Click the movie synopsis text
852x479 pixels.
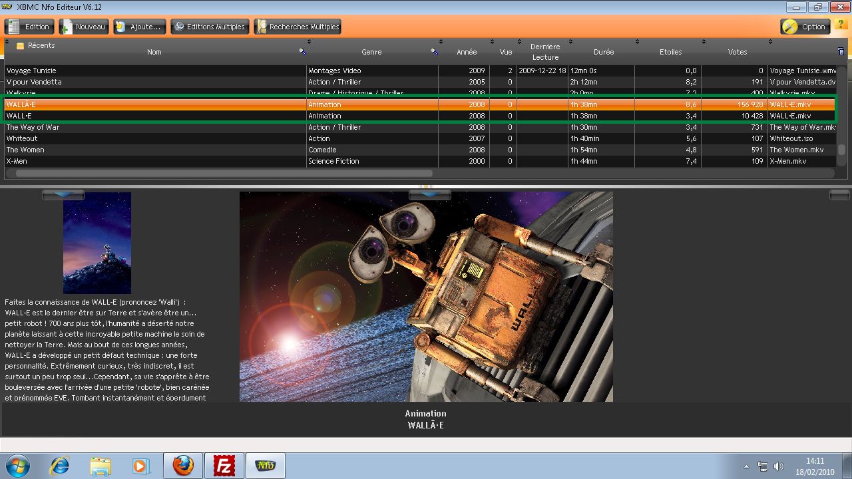(107, 350)
